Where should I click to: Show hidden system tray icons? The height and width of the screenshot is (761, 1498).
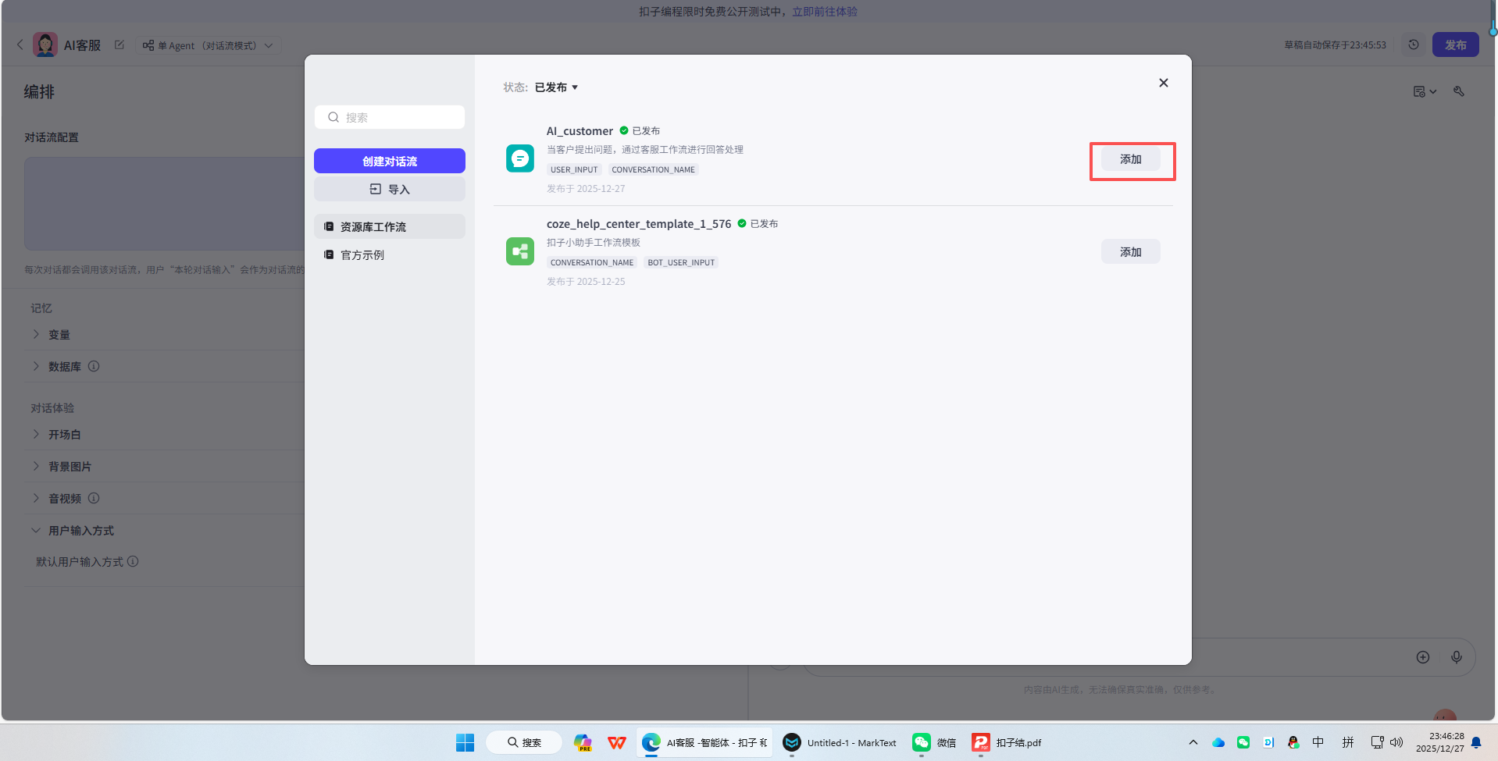[x=1193, y=742]
